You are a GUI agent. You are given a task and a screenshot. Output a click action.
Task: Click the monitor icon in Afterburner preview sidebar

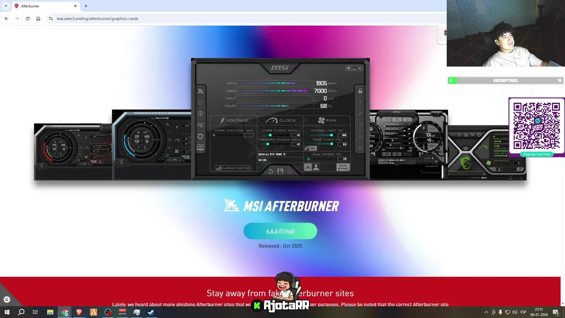point(200,148)
